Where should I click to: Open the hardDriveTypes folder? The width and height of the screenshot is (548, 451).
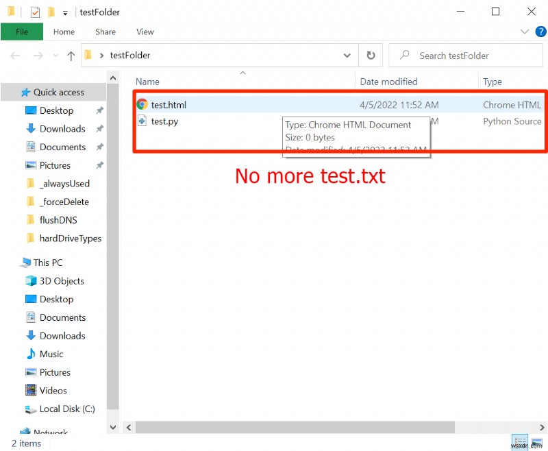(71, 239)
